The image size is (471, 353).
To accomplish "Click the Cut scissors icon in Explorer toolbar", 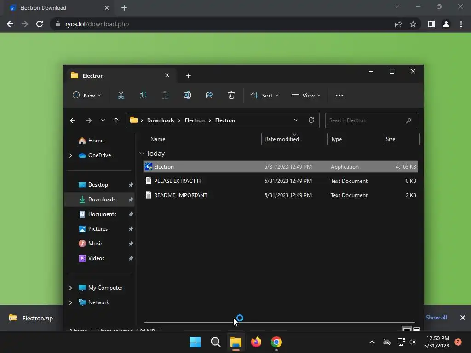I will click(x=121, y=96).
